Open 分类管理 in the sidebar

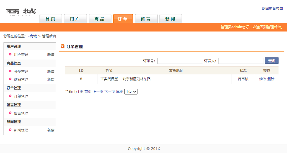pos(21,72)
